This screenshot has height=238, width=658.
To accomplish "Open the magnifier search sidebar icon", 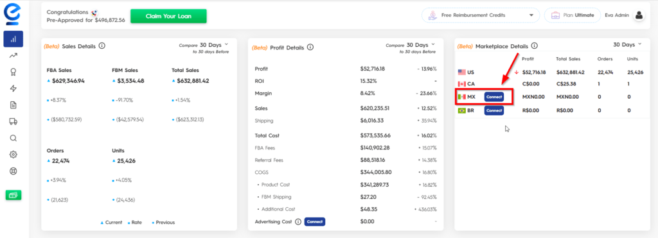I will click(x=13, y=138).
